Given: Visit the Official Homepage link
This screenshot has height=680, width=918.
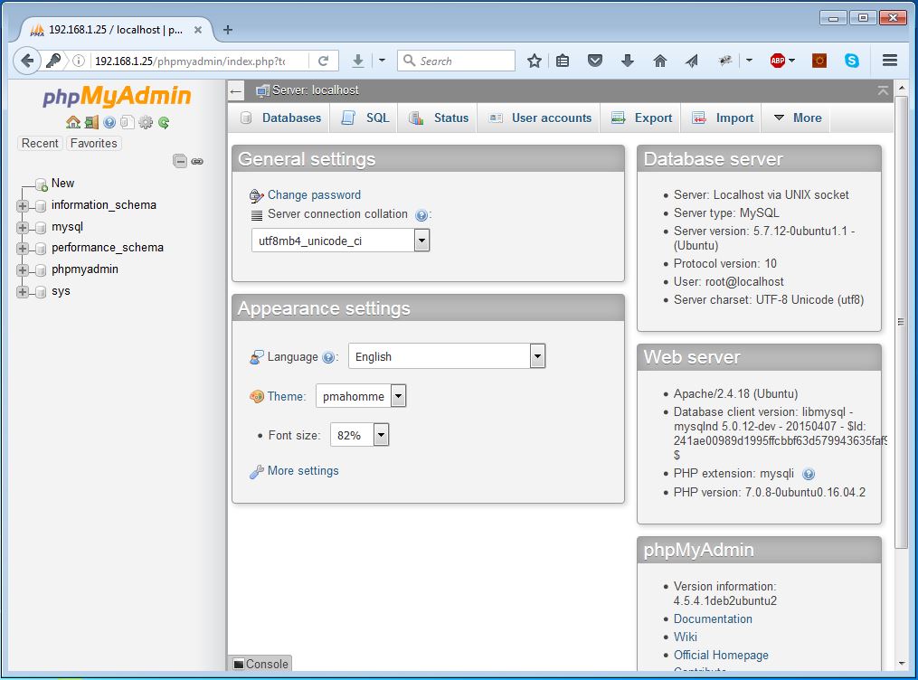Looking at the screenshot, I should pyautogui.click(x=721, y=655).
